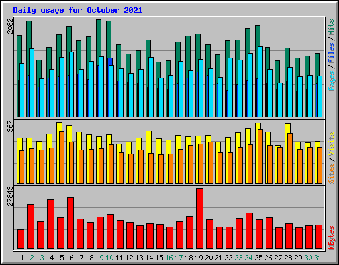Image resolution: width=339 pixels, height=265 pixels.
Task: Click the green hits bar for day 19
Action: 198,46
